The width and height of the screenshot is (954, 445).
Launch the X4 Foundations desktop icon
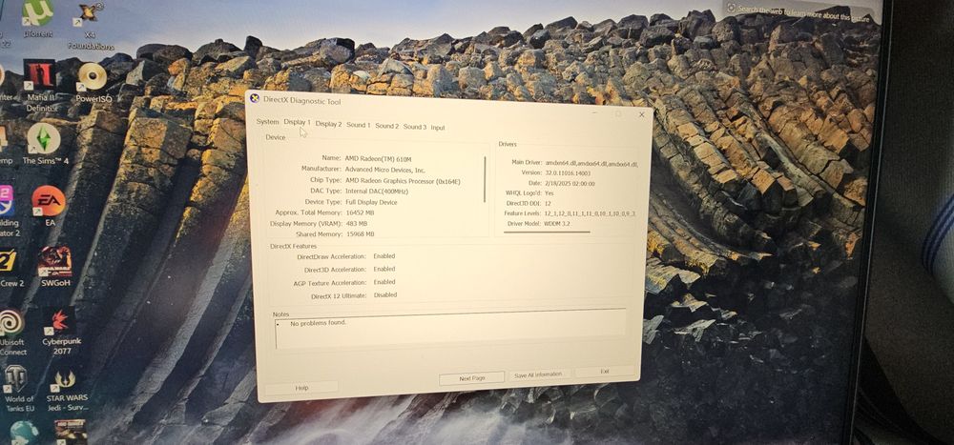90,26
